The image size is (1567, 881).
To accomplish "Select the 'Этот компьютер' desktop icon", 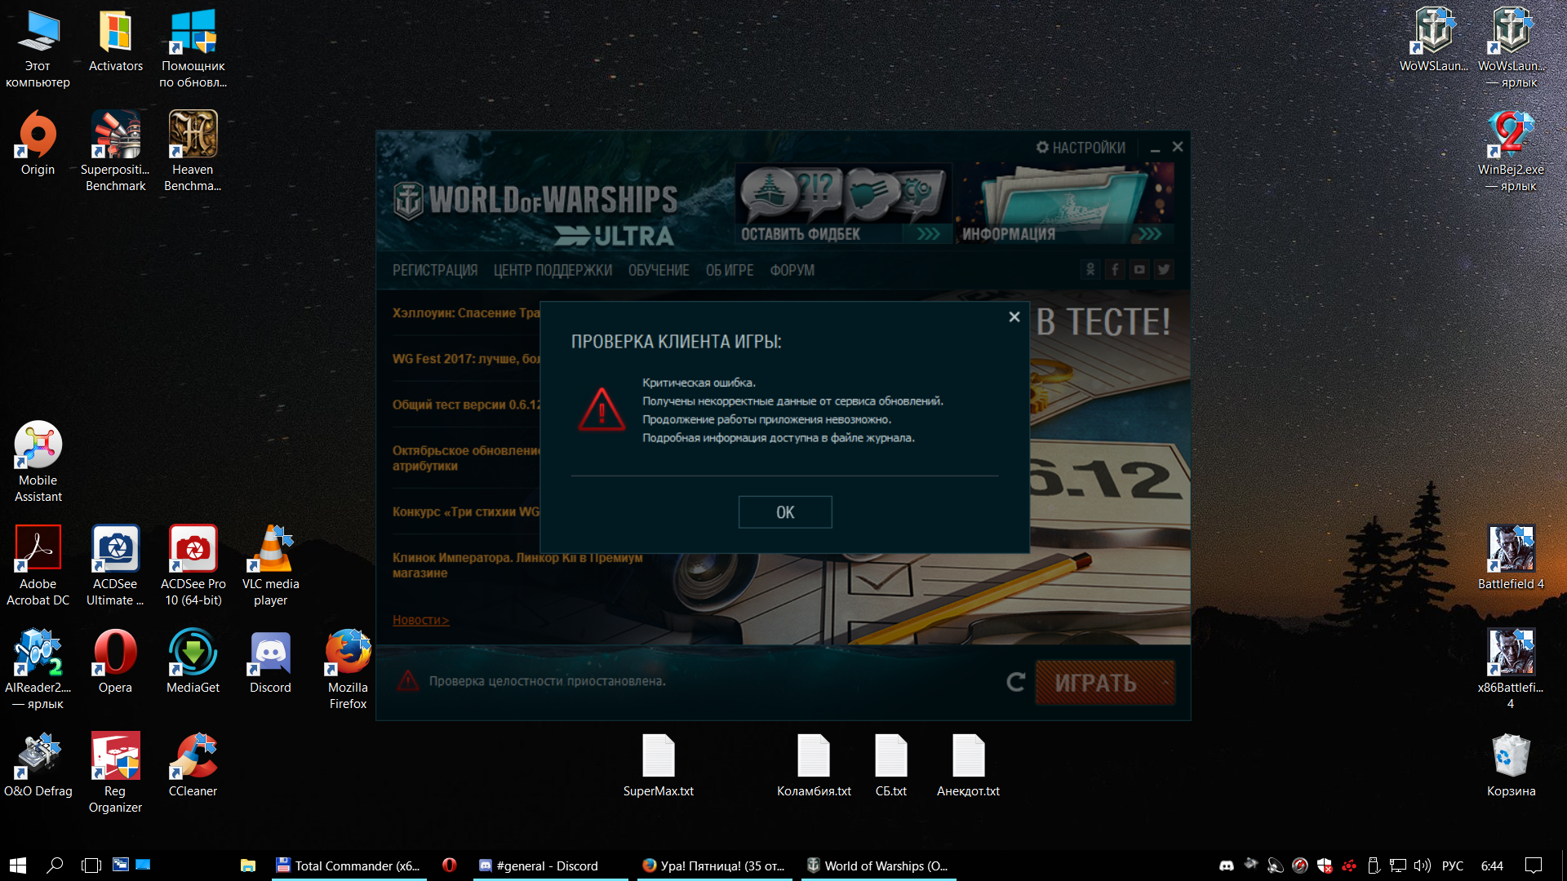I will pyautogui.click(x=38, y=49).
